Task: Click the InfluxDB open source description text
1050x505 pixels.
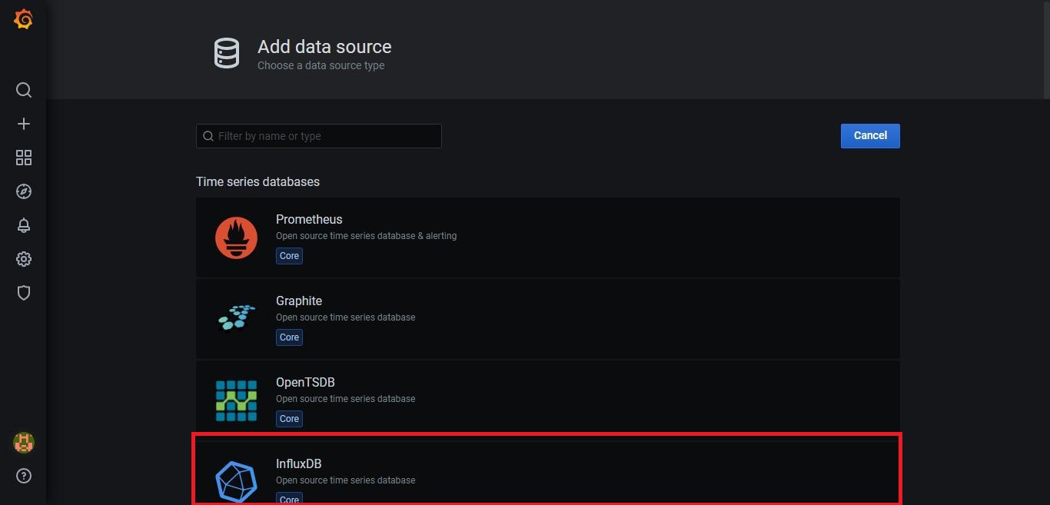Action: coord(345,480)
